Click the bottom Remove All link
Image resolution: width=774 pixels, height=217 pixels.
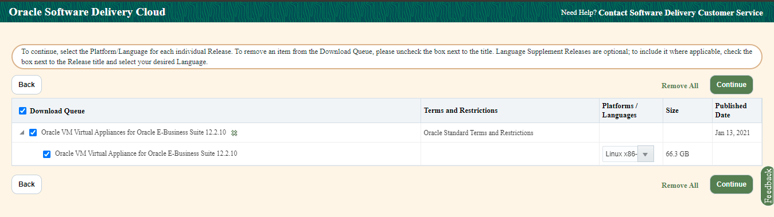point(680,186)
